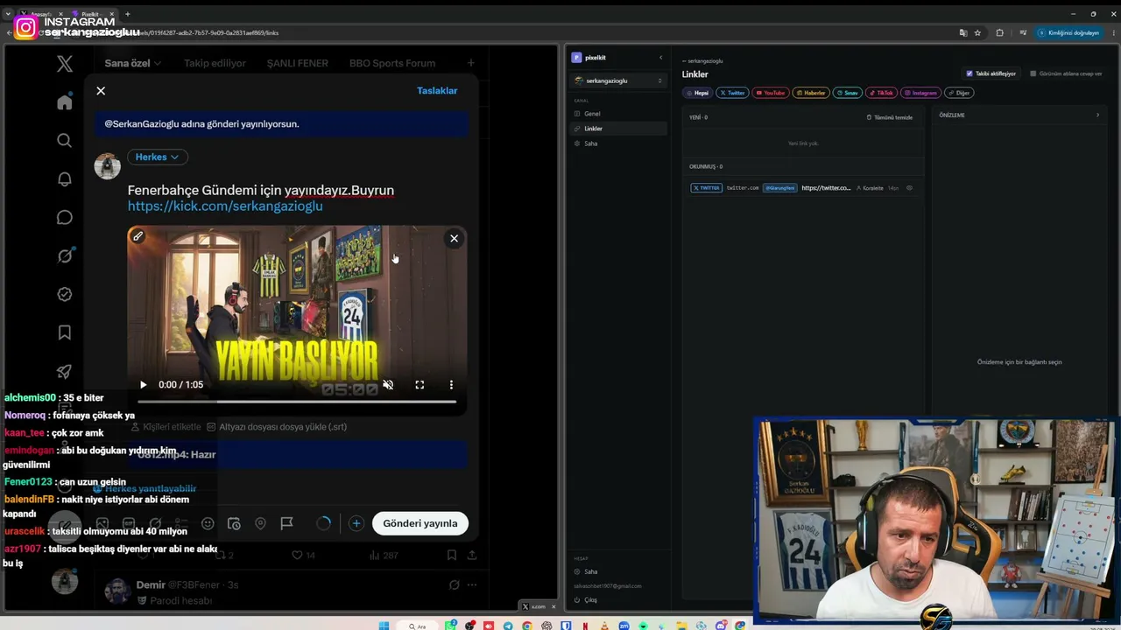Image resolution: width=1121 pixels, height=630 pixels.
Task: Uncheck the Takibi aktifleşiyor checkbox
Action: click(969, 73)
